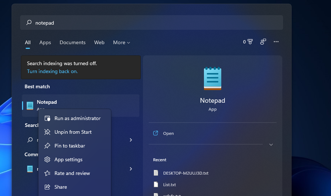Select the Notepad best match result
The image size is (331, 196).
(81, 106)
